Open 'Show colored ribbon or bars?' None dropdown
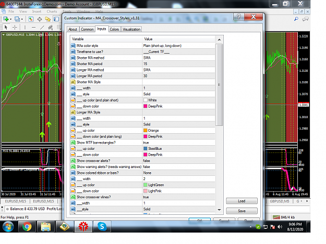This screenshot has height=244, width=326. [178, 173]
